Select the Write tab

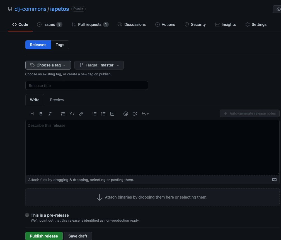pos(35,100)
